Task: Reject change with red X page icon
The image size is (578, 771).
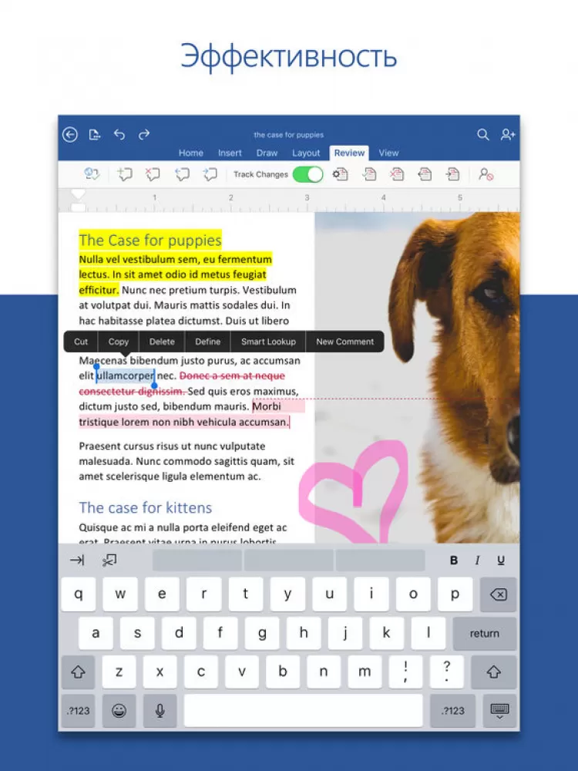Action: [397, 174]
